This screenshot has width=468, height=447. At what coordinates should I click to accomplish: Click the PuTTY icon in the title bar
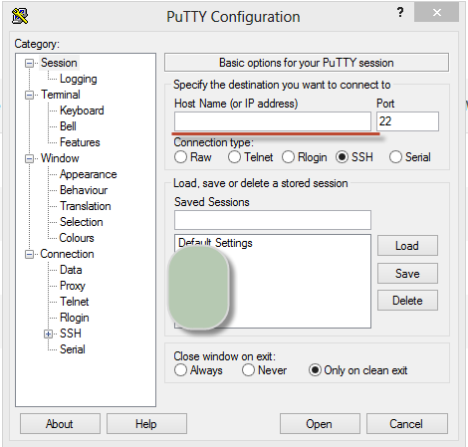click(x=20, y=16)
